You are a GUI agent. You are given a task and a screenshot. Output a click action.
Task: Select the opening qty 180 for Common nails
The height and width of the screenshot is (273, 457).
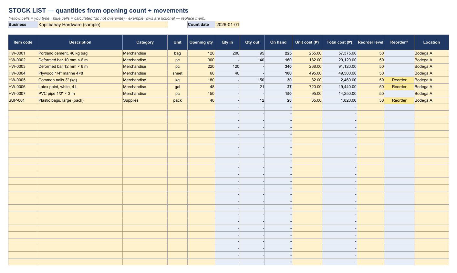click(x=201, y=80)
